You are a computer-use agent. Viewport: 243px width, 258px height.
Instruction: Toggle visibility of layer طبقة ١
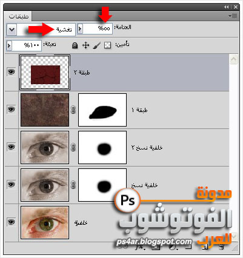point(11,109)
